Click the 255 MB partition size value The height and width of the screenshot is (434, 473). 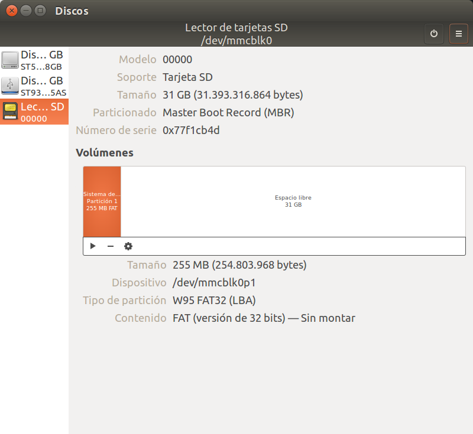(239, 265)
